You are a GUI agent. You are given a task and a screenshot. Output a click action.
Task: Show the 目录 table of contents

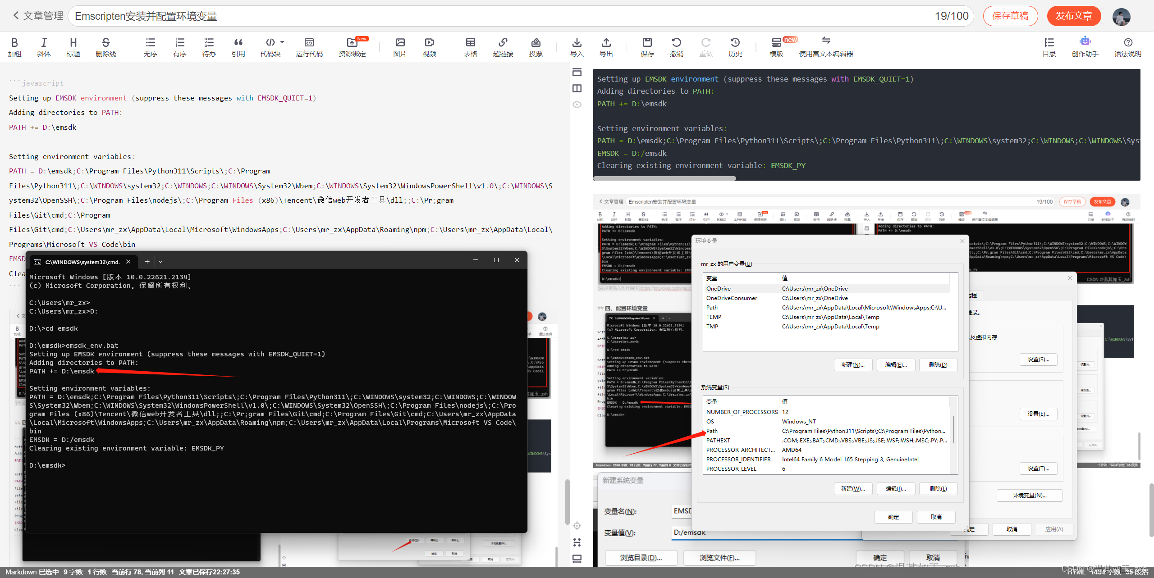pos(1049,47)
